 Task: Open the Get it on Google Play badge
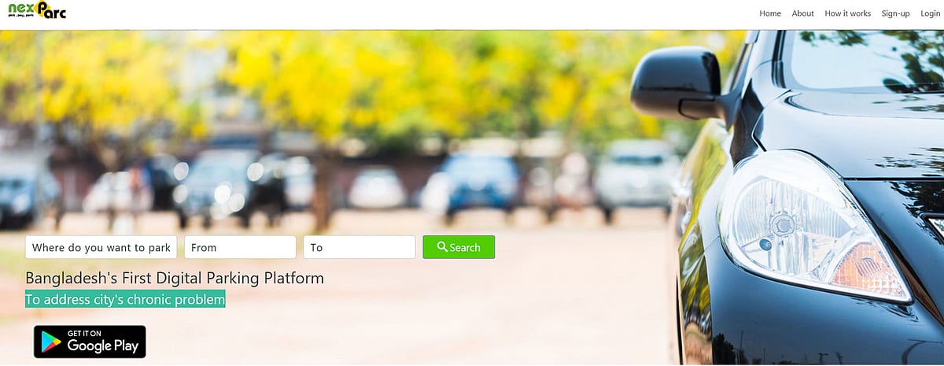click(90, 342)
